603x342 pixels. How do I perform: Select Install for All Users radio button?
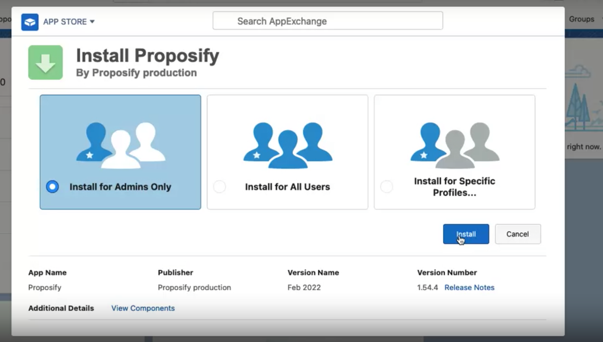(x=220, y=187)
